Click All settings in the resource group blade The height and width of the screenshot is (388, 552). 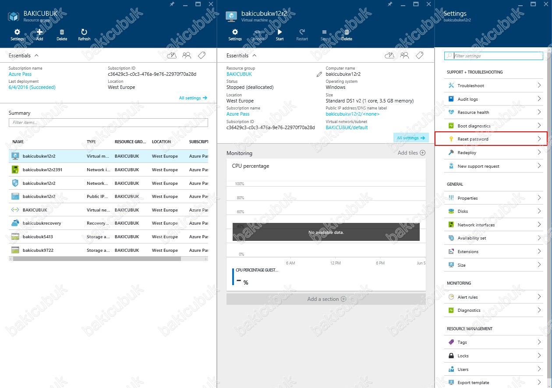pos(193,98)
